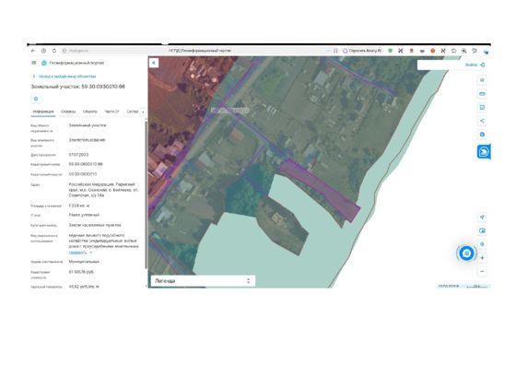Open the blue highlighted side panel button
This screenshot has height=365, width=516.
(484, 152)
